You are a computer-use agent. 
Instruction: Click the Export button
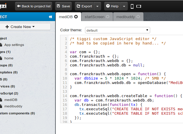pos(84,6)
